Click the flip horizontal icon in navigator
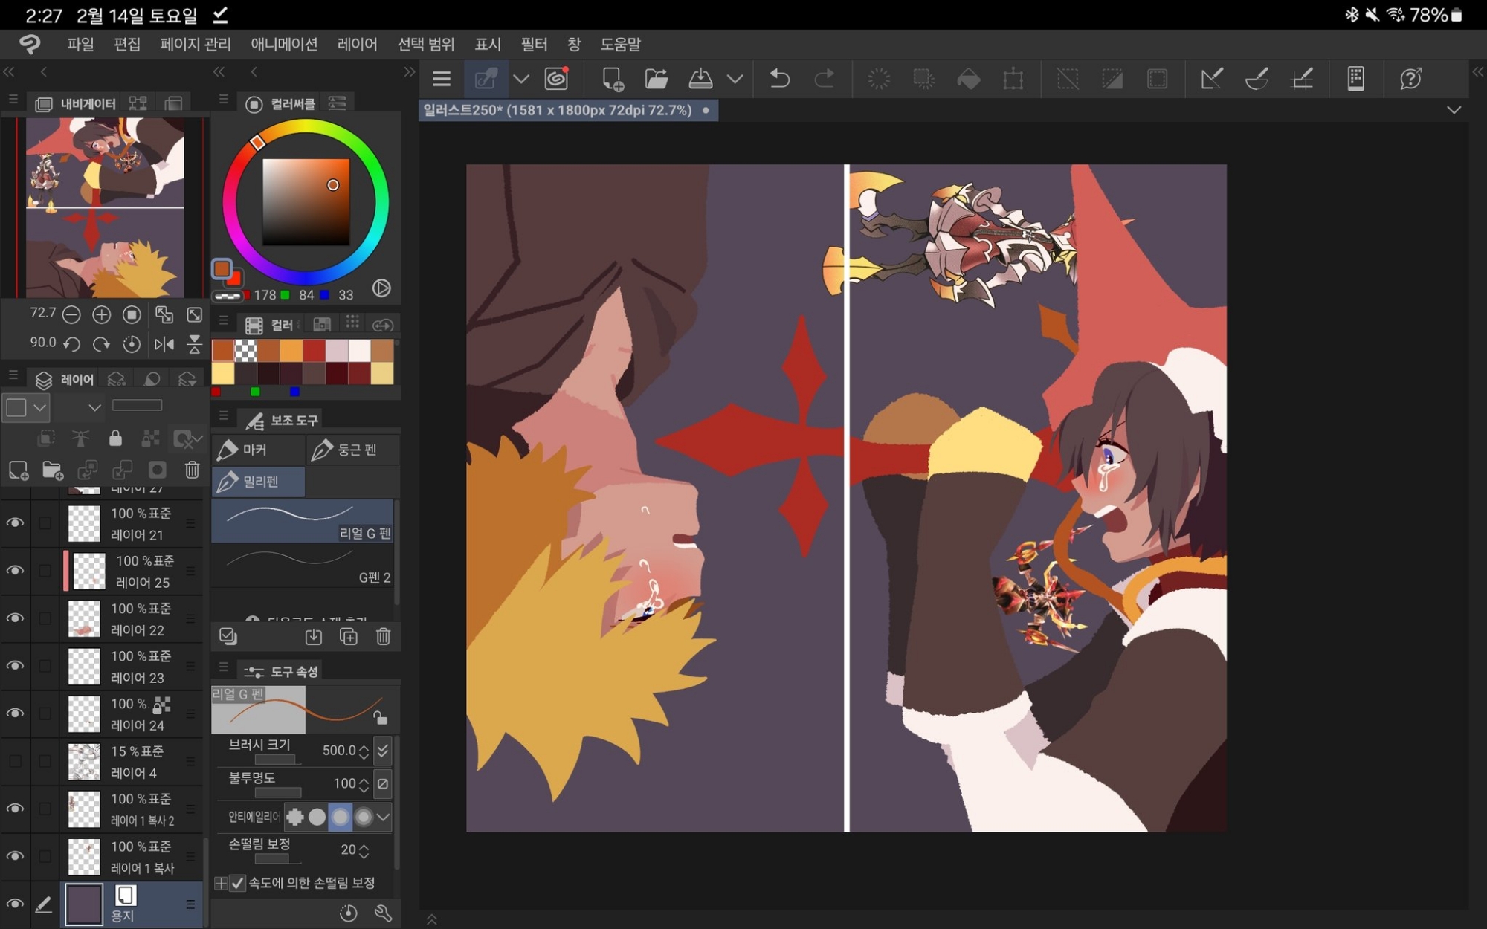 (x=164, y=344)
